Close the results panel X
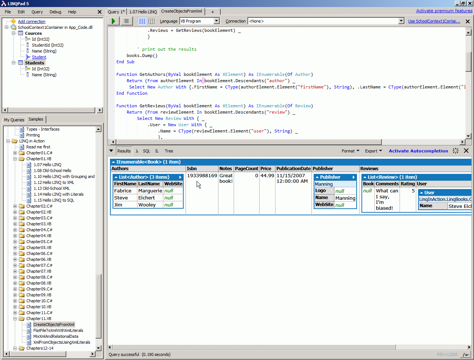The height and width of the screenshot is (360, 474). (x=466, y=151)
